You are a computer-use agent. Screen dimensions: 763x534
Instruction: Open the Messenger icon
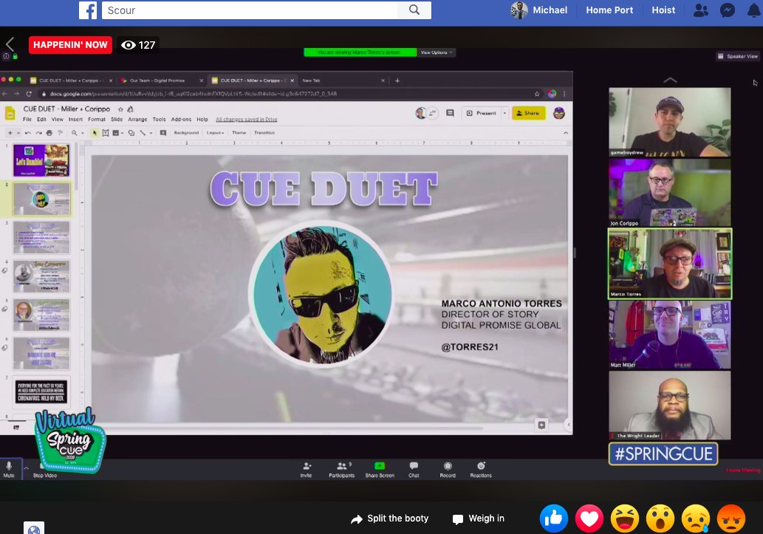[728, 10]
